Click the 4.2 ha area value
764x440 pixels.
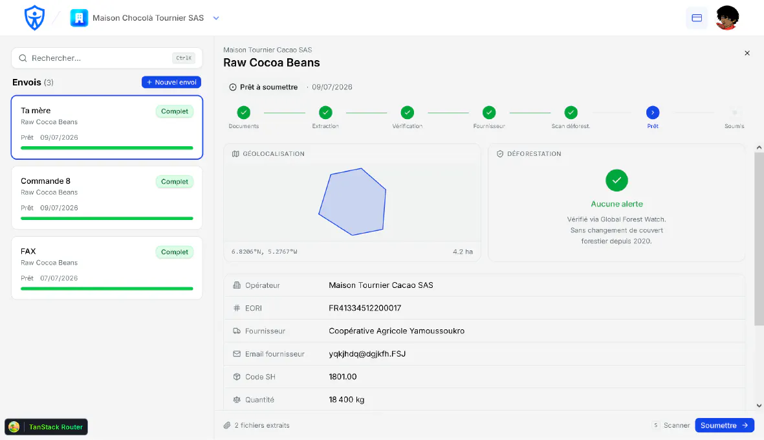(x=463, y=252)
